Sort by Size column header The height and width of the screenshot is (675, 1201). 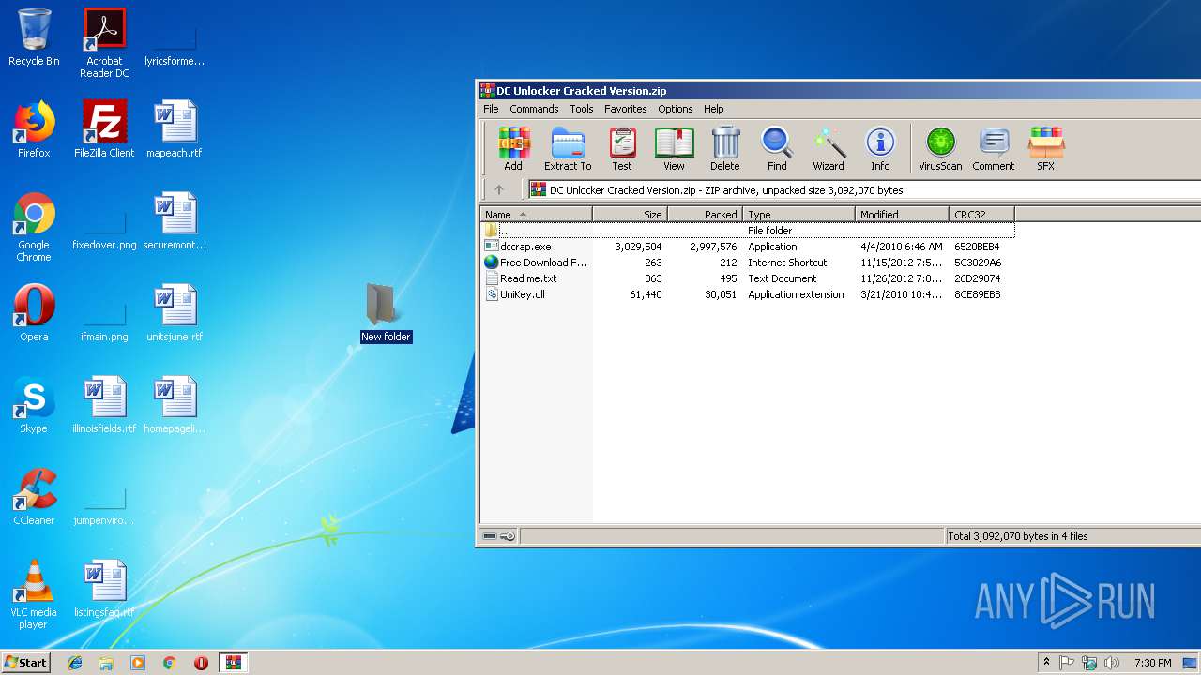(x=630, y=215)
